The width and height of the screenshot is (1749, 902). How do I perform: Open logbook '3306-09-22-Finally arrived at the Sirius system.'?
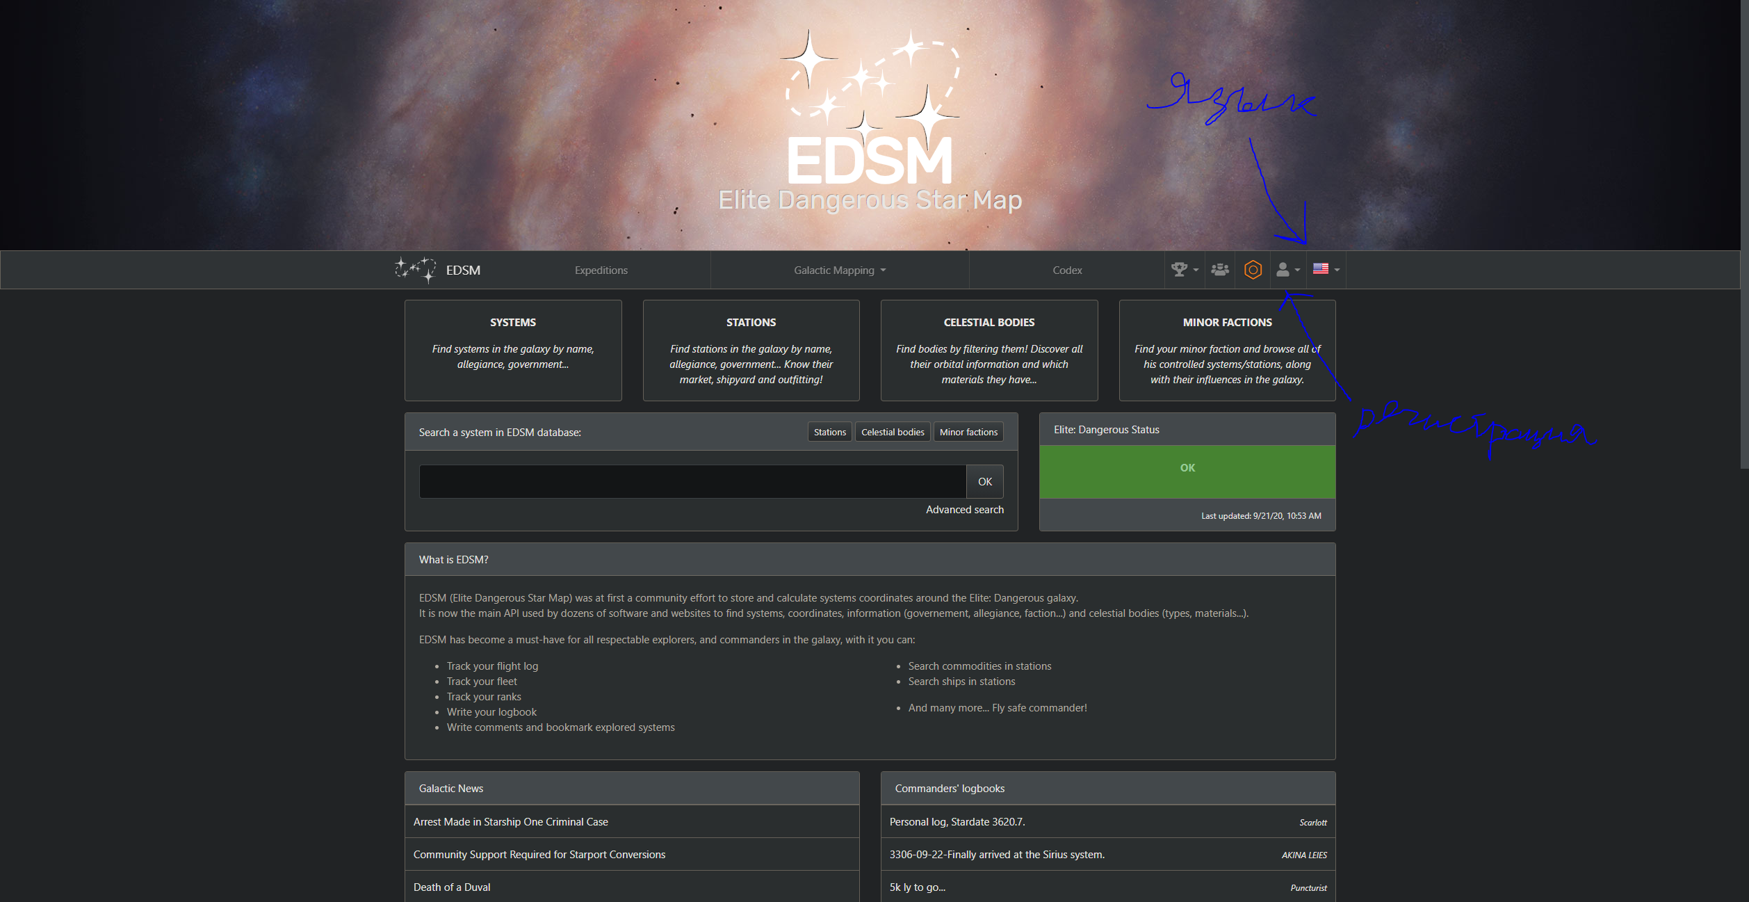coord(997,855)
